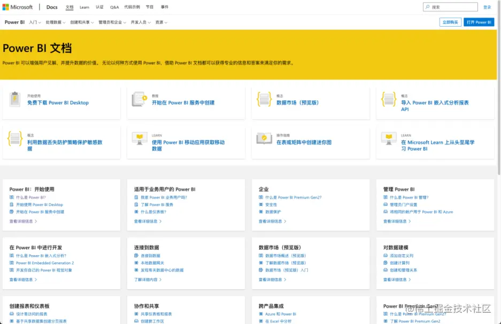Viewport: 501px width, 324px height.
Task: Open 查看详细信息 under Power BI: 开始使用
Action: 23,222
